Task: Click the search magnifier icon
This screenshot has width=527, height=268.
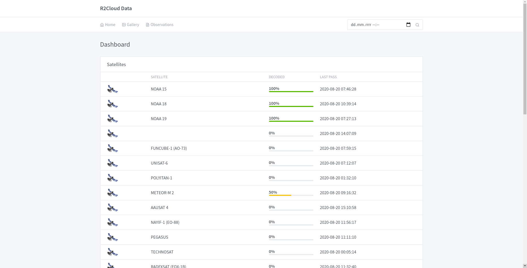Action: click(417, 25)
